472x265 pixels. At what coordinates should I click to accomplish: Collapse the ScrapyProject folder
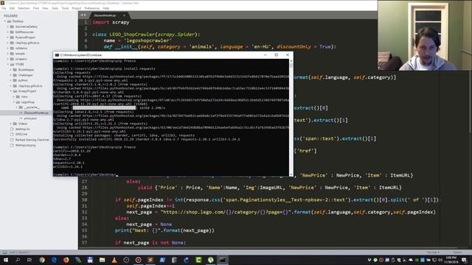coord(11,91)
